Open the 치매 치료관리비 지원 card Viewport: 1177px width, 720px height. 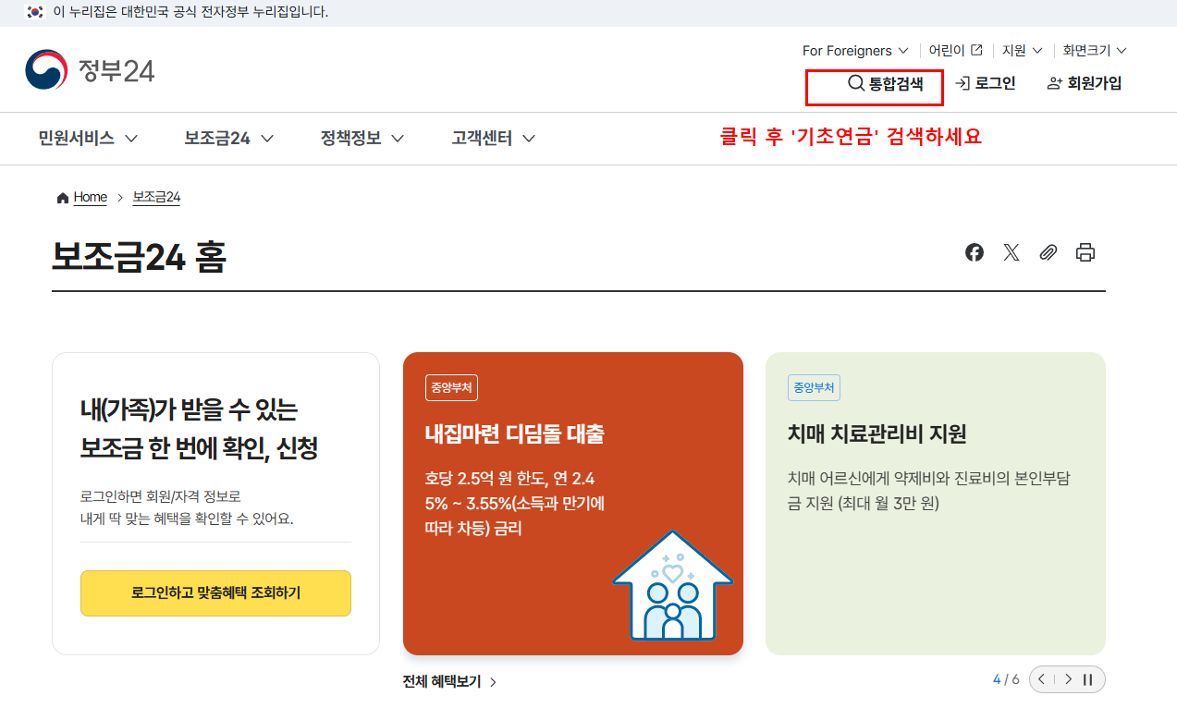click(x=936, y=504)
